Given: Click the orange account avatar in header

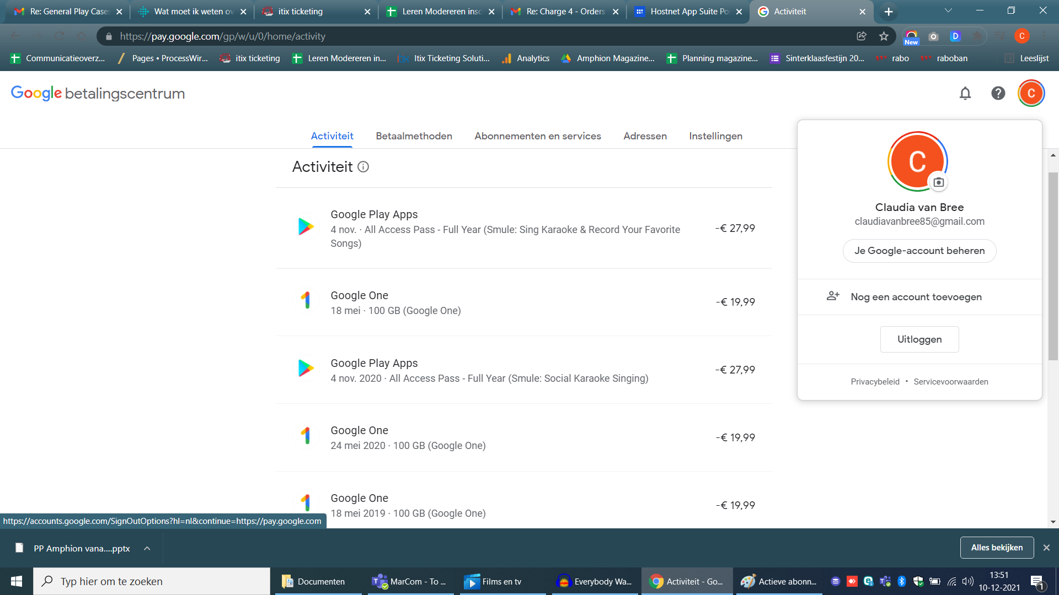Looking at the screenshot, I should point(1031,93).
